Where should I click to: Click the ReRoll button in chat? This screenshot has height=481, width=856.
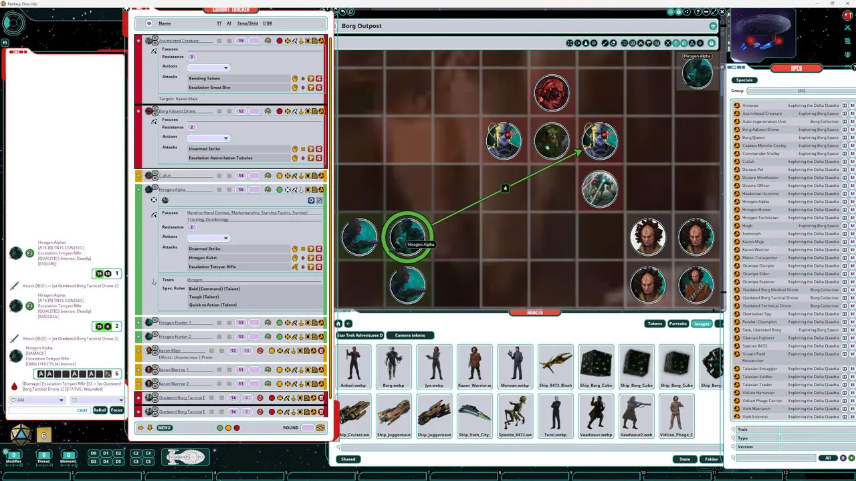[100, 410]
